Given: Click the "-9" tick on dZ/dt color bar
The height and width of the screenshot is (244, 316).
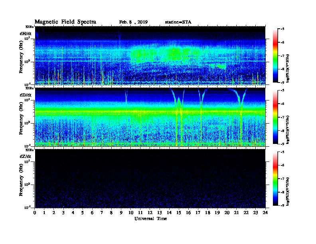Looking at the screenshot, I should pyautogui.click(x=282, y=205).
